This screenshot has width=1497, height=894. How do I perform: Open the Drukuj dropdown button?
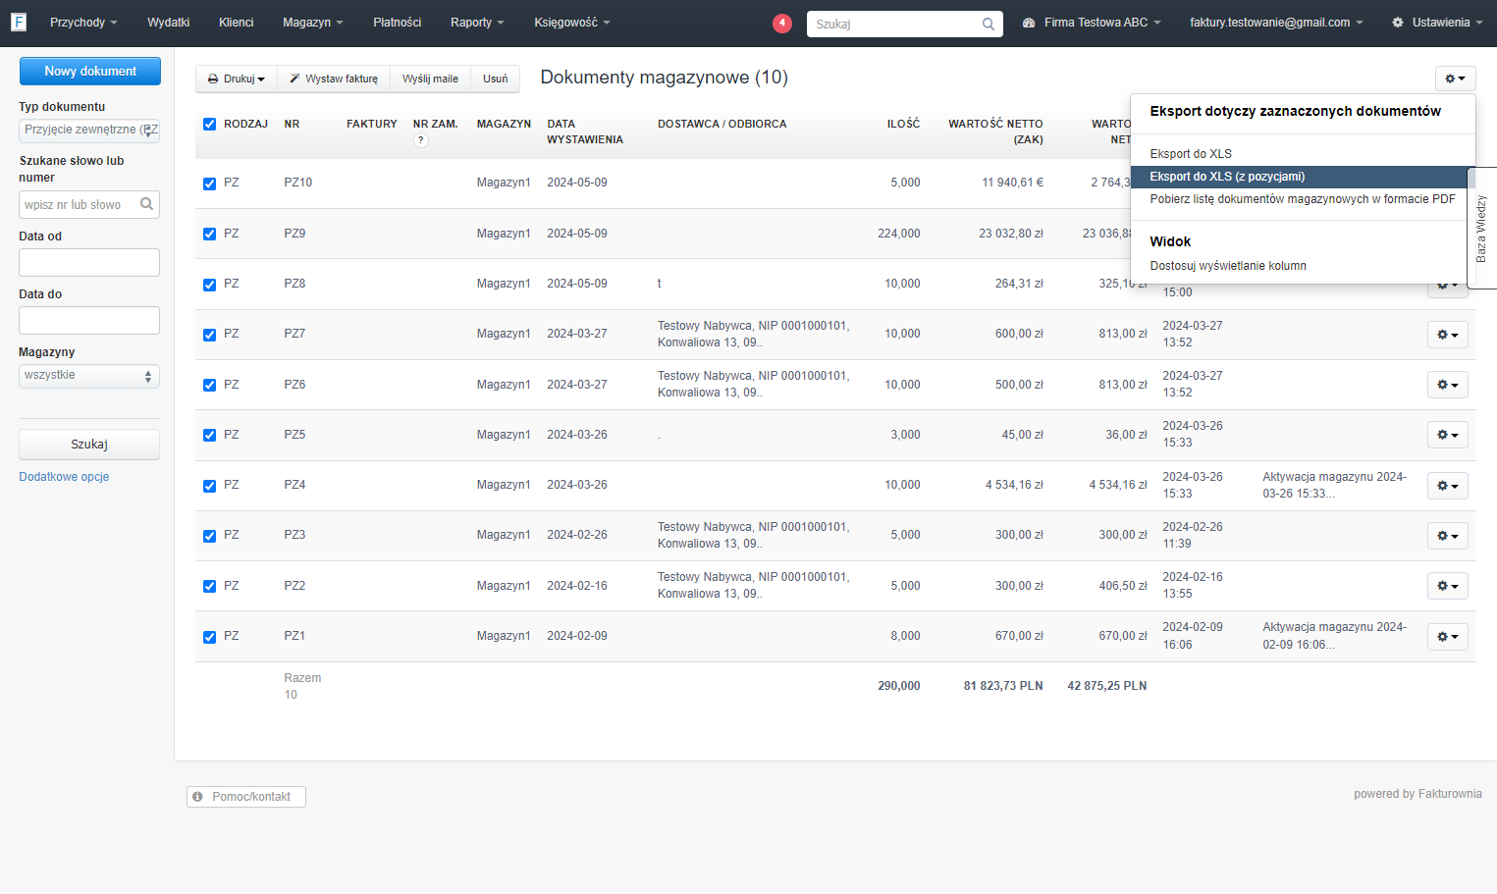(x=237, y=79)
